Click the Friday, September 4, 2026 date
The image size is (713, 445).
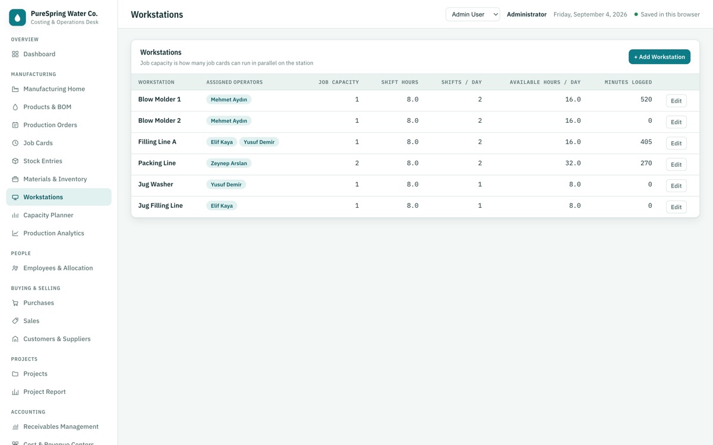click(590, 14)
